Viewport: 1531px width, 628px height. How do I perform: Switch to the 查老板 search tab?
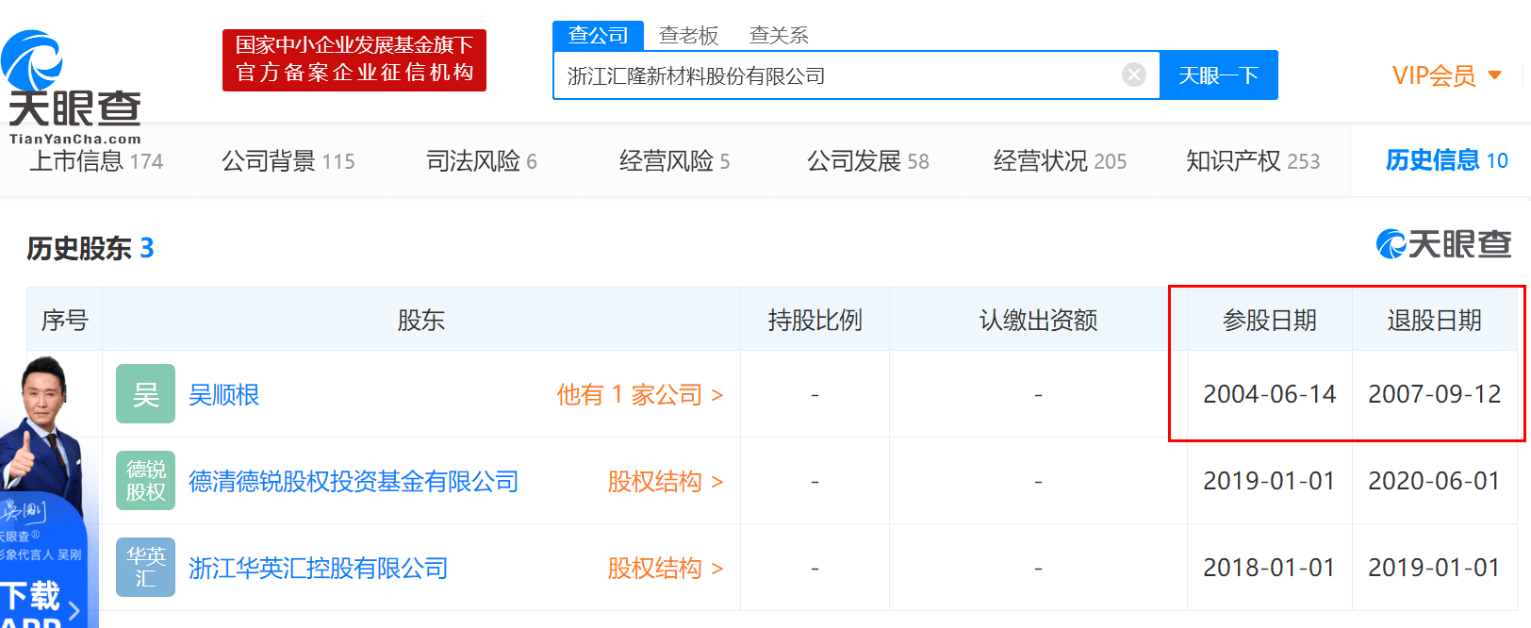[688, 35]
